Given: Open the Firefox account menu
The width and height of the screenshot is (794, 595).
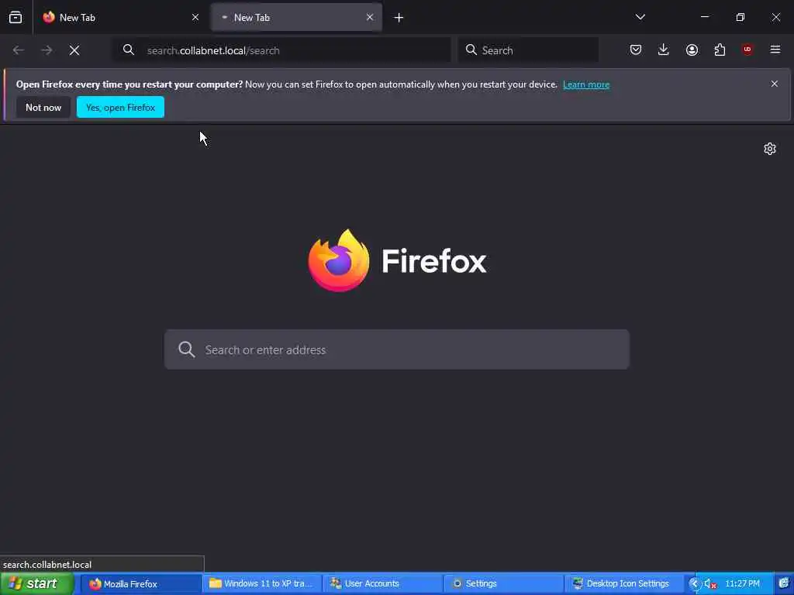Looking at the screenshot, I should [x=692, y=50].
